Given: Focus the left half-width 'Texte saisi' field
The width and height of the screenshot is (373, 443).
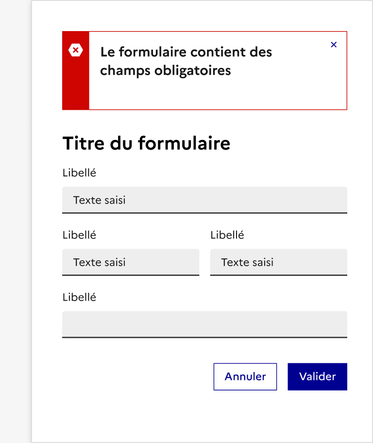Looking at the screenshot, I should 131,262.
